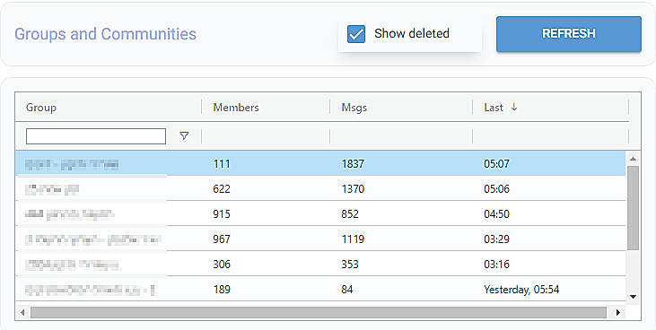Select the Msgs value 1837
Viewport: 656px width, 330px height.
coord(353,163)
